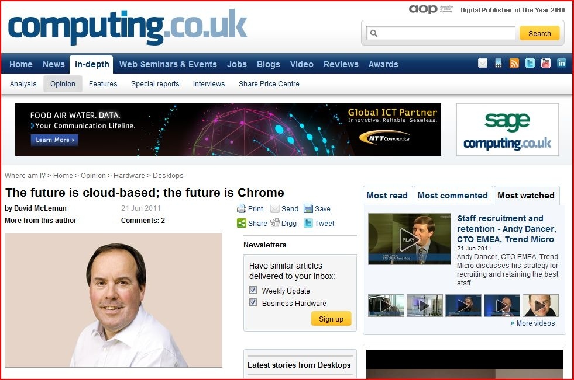The height and width of the screenshot is (380, 574).
Task: Select Features in the sub-navigation
Action: 103,84
